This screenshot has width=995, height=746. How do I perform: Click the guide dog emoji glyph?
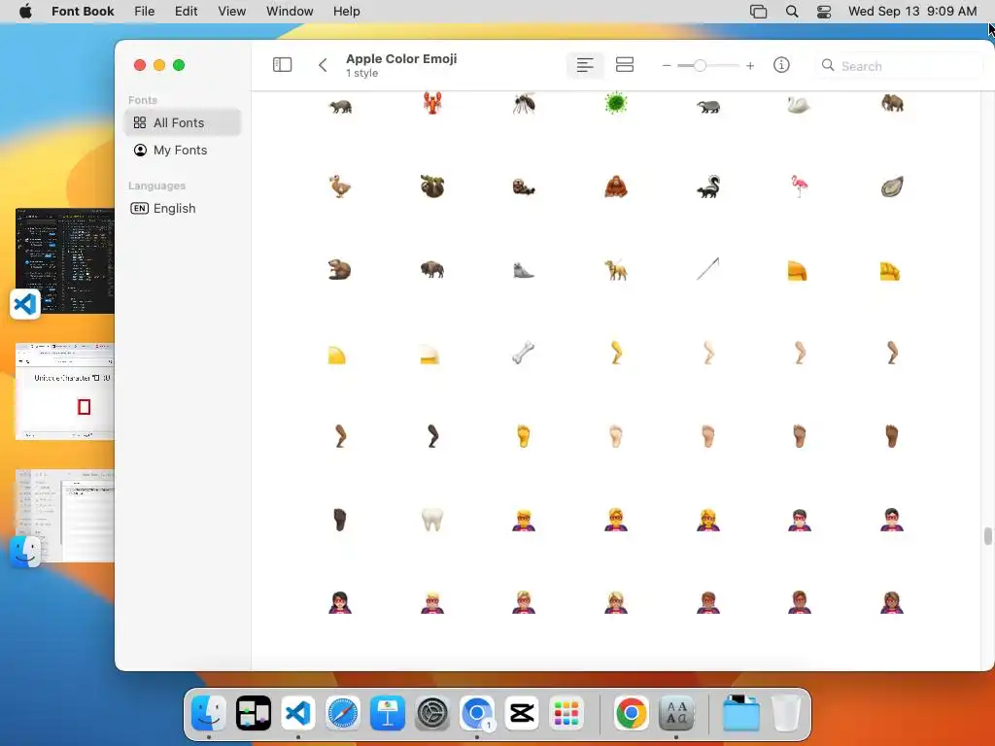(615, 270)
